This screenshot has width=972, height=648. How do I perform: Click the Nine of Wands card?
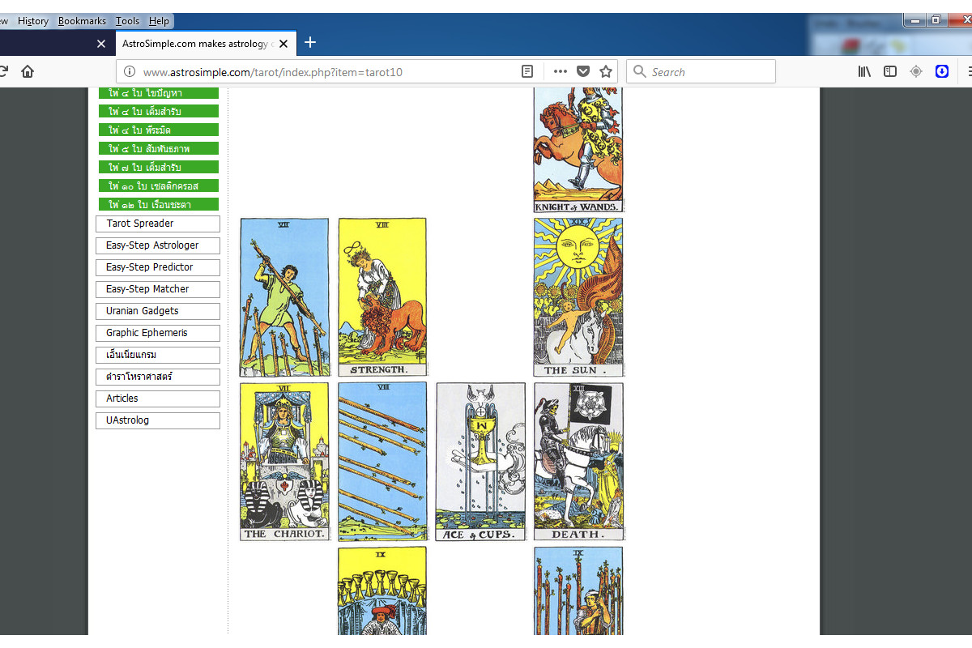[578, 590]
